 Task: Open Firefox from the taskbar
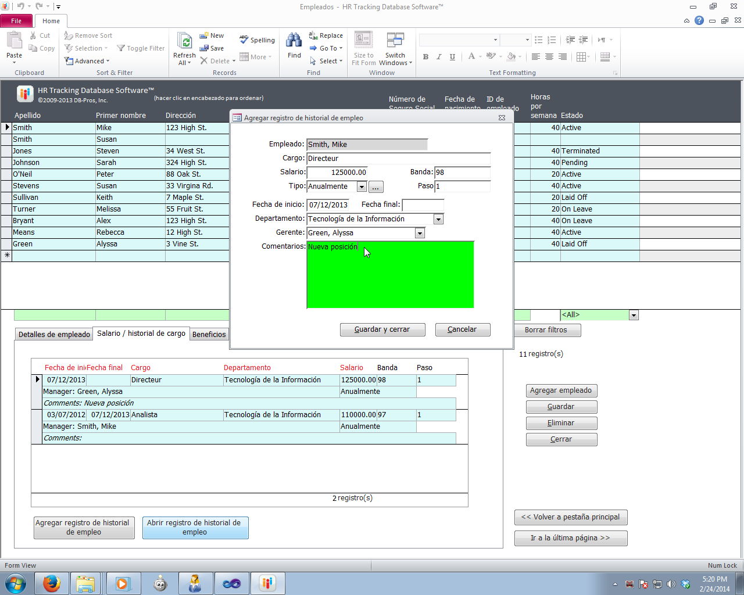[52, 583]
